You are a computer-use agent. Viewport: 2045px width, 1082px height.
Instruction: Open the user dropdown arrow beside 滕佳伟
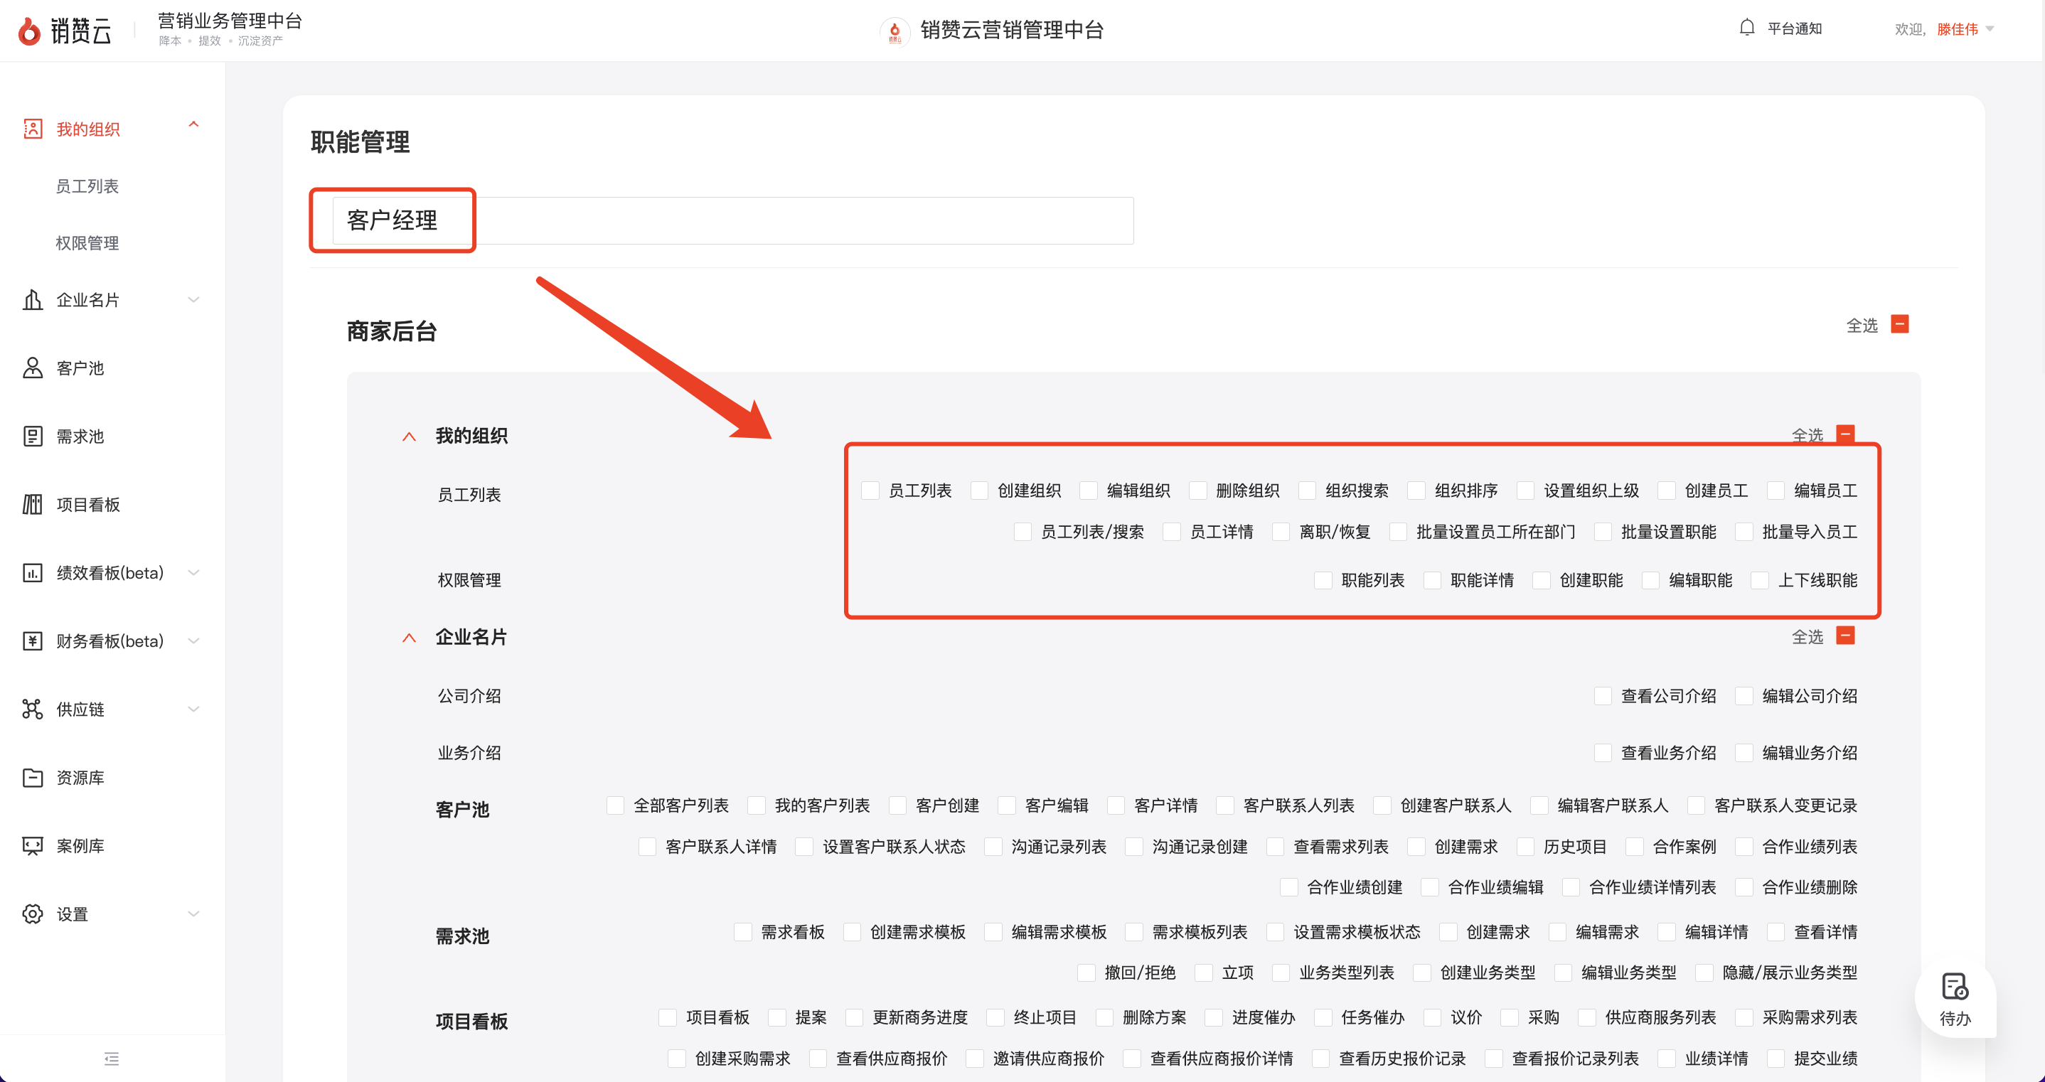[x=1990, y=28]
